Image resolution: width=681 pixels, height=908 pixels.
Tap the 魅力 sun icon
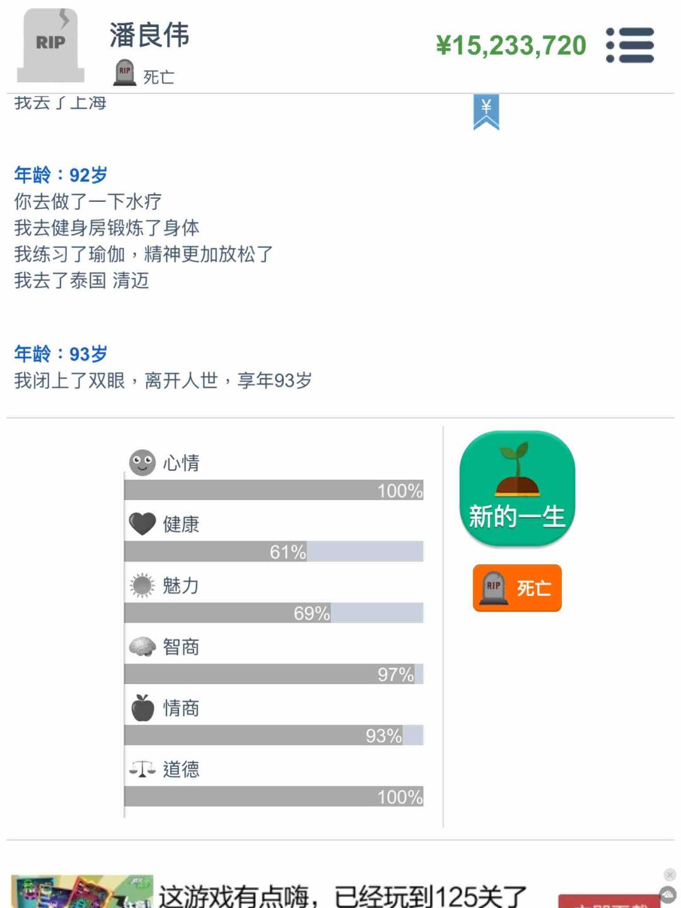[142, 585]
